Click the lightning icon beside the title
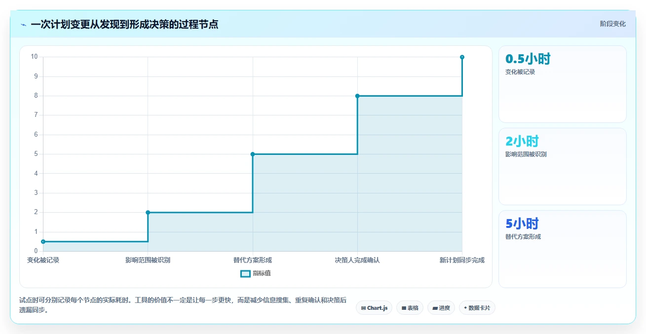 pyautogui.click(x=24, y=25)
